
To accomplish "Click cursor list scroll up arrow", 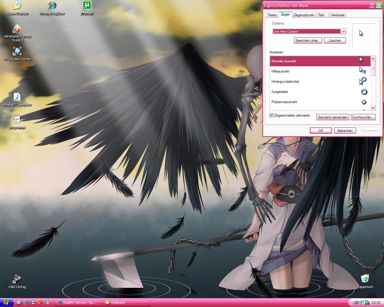I will [x=373, y=58].
